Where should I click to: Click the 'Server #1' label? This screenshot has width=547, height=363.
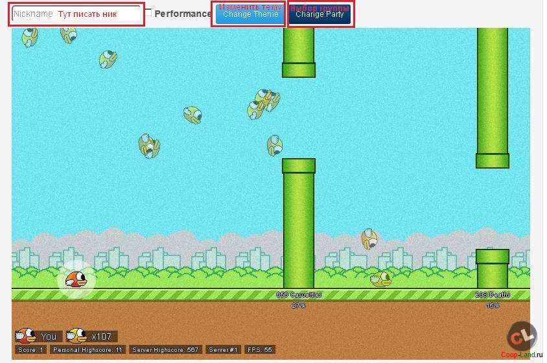coord(223,350)
